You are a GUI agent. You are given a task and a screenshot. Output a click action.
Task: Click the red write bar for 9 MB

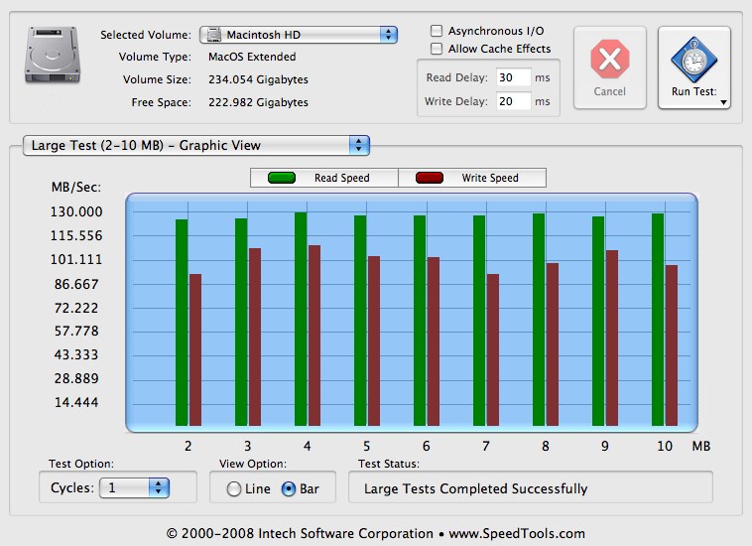coord(612,338)
